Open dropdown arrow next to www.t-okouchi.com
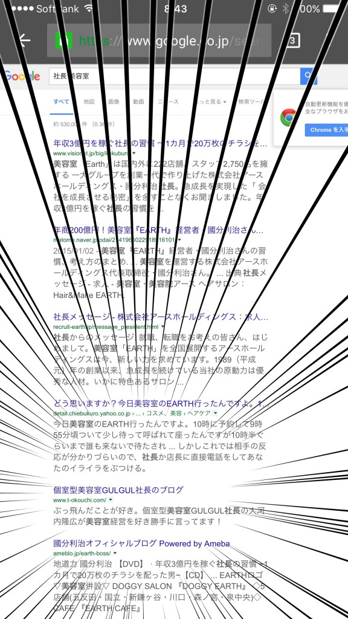Image resolution: width=348 pixels, height=619 pixels. pyautogui.click(x=111, y=500)
